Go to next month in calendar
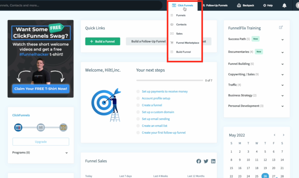The width and height of the screenshot is (299, 178). tap(284, 135)
